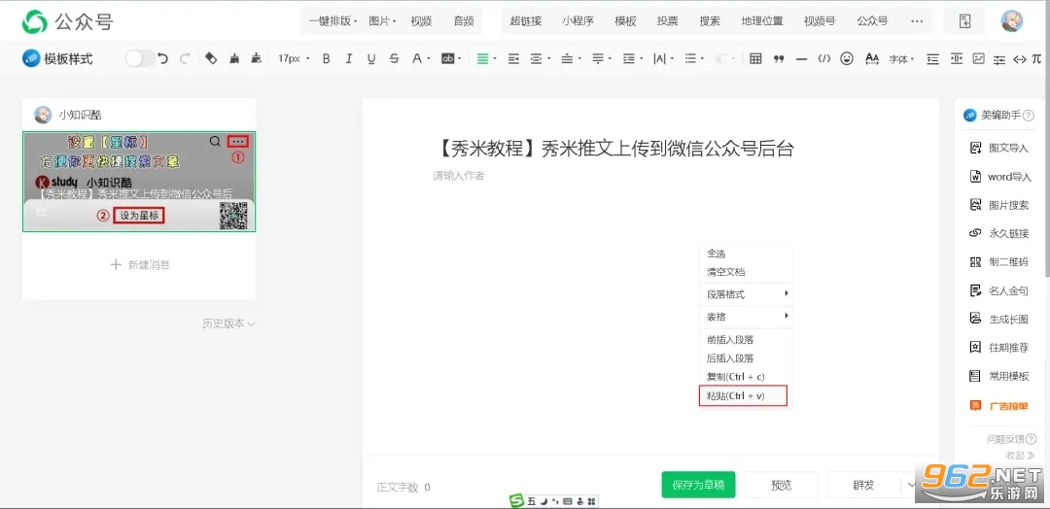Apply italic formatting
This screenshot has height=509, width=1050.
tap(349, 59)
